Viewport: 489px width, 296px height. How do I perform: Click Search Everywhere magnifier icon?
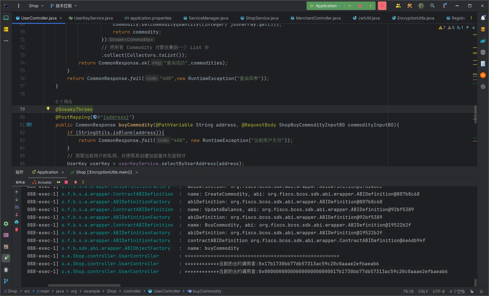433,6
